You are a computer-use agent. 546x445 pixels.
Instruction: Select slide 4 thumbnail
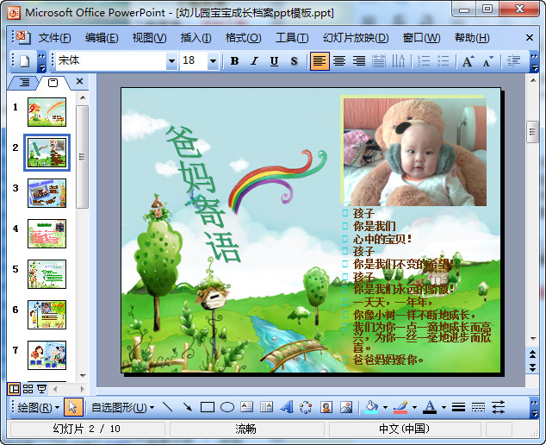click(x=47, y=234)
